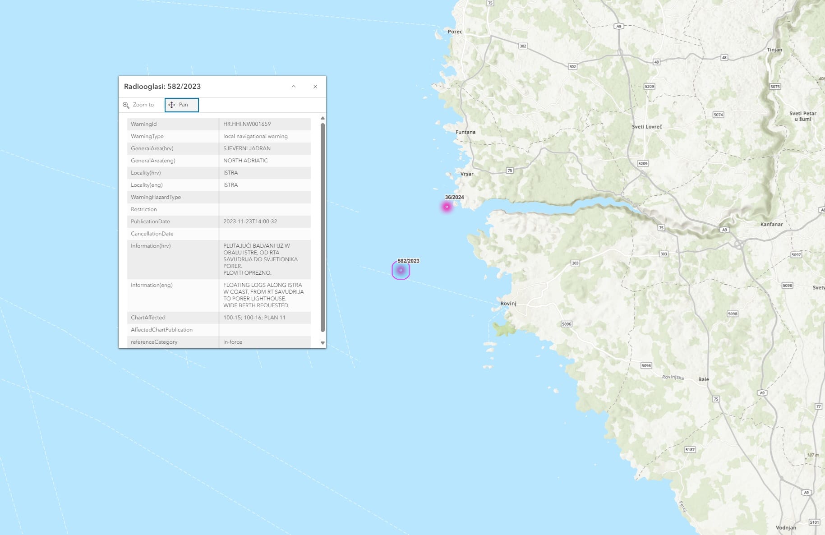Click the Rovinj town label on map
Screen dimensions: 825x535
(x=508, y=304)
